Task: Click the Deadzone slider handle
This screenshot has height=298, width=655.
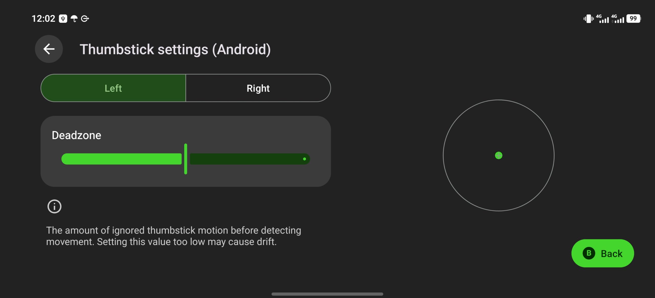Action: tap(186, 159)
